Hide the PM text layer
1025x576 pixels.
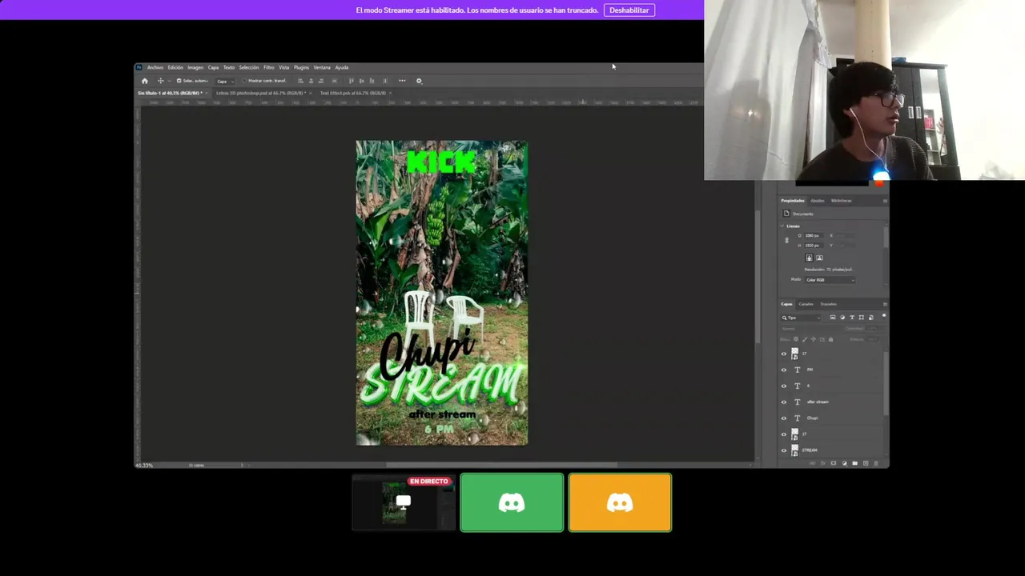click(x=784, y=370)
